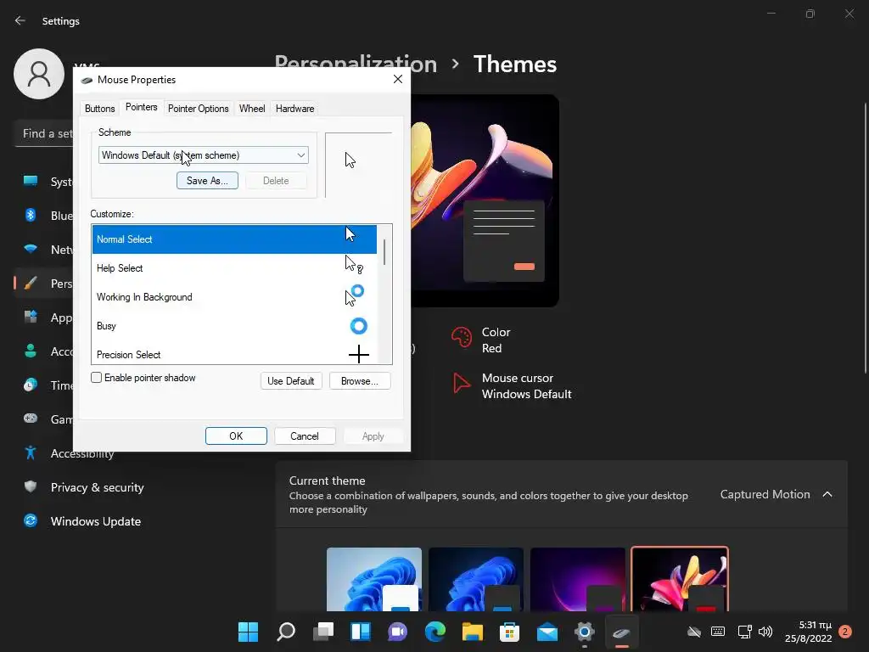Switch to the Hardware tab
The image size is (869, 652).
click(x=294, y=109)
